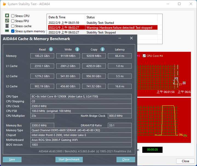Click L3 Cache Read value 902.19 GB/s

pyautogui.click(x=42, y=86)
